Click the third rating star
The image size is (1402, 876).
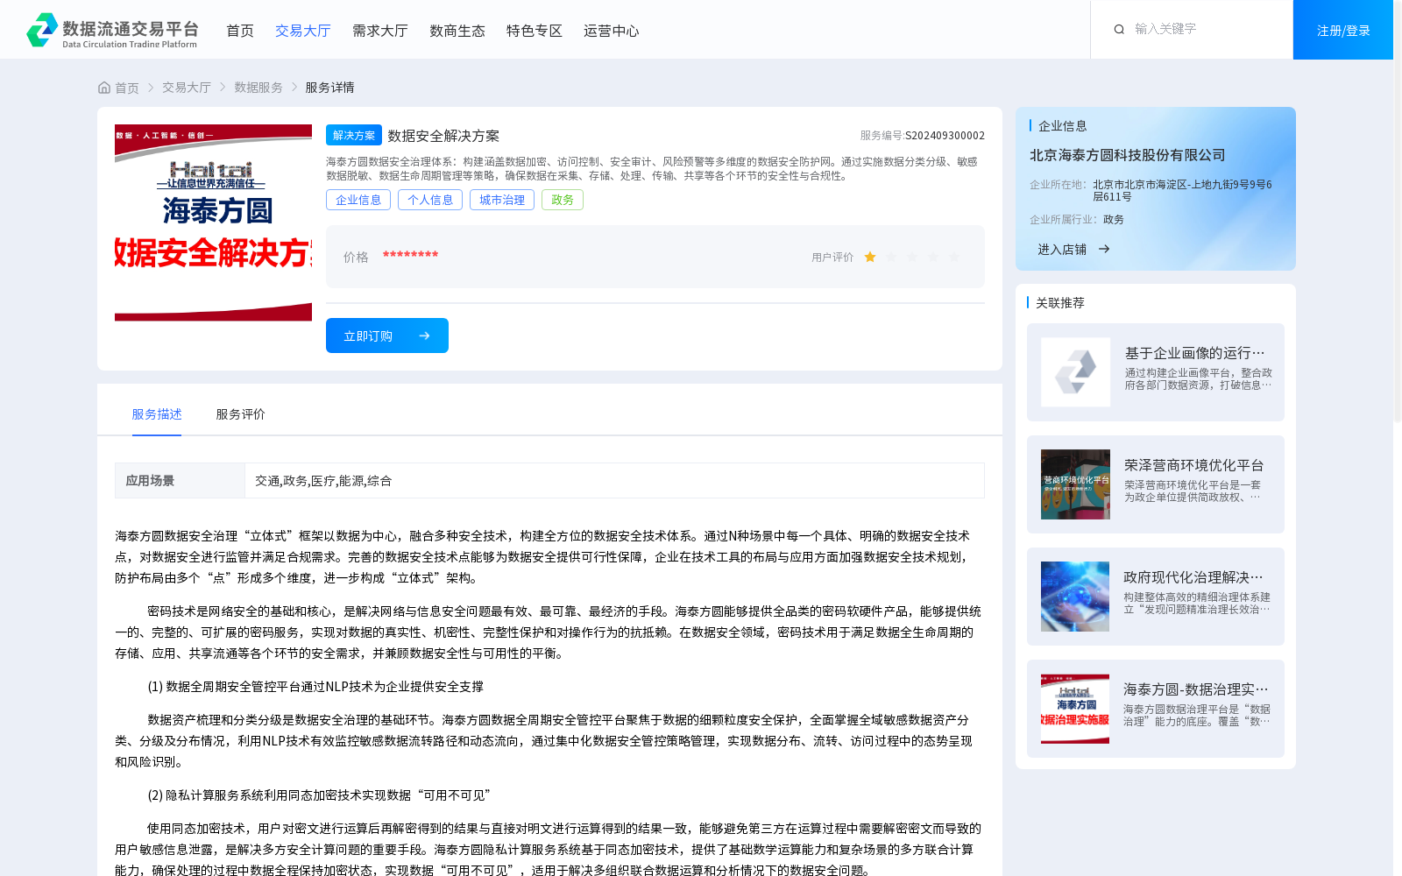[912, 257]
